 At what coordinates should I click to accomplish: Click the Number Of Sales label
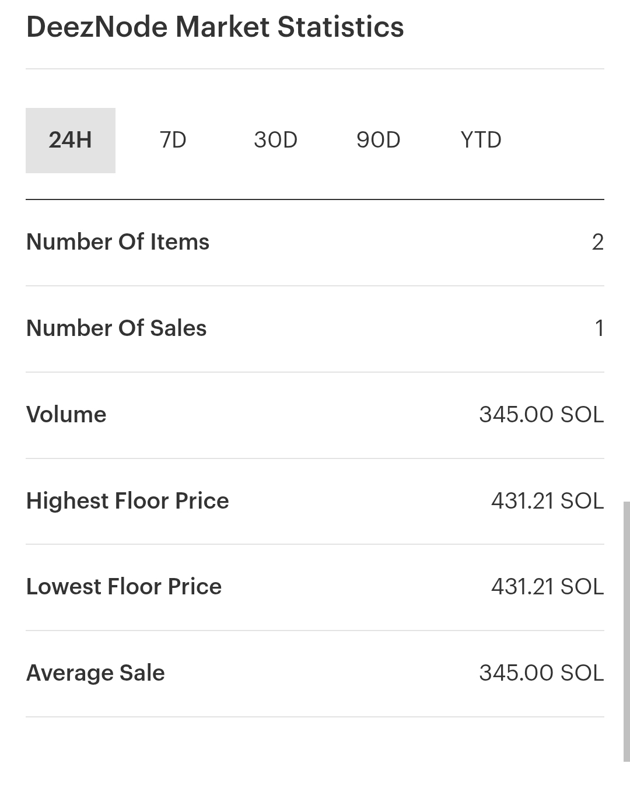[x=117, y=328]
